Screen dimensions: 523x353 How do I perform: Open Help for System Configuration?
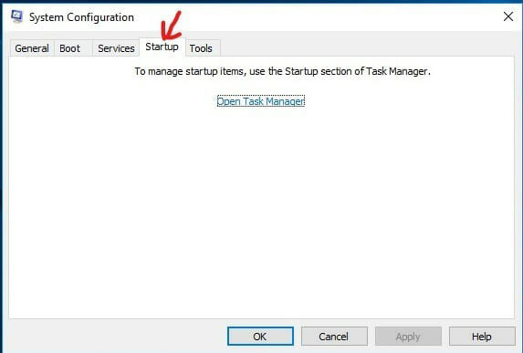(482, 337)
